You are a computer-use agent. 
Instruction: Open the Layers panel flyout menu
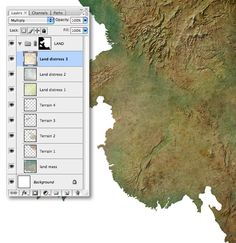coord(85,14)
